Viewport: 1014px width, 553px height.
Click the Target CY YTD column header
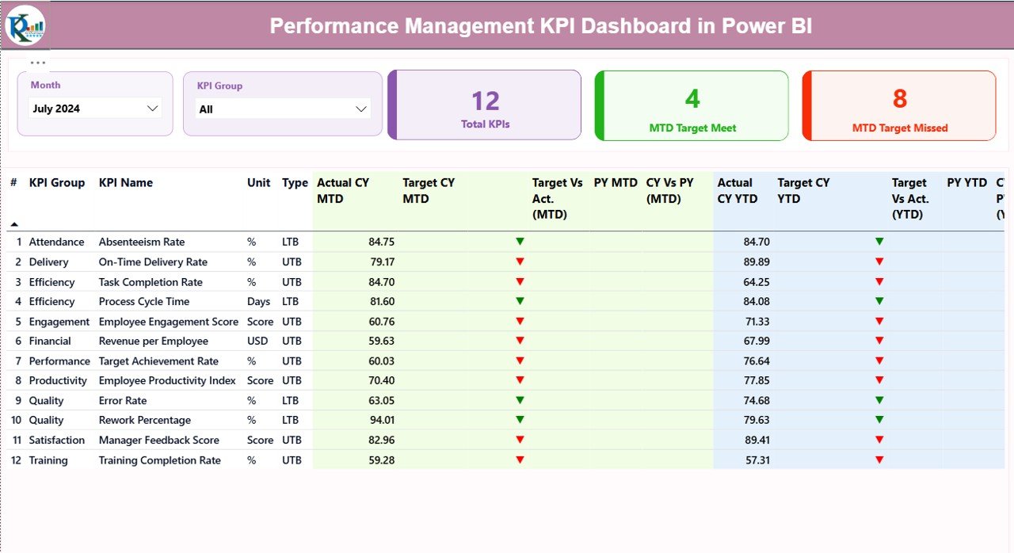coord(802,190)
